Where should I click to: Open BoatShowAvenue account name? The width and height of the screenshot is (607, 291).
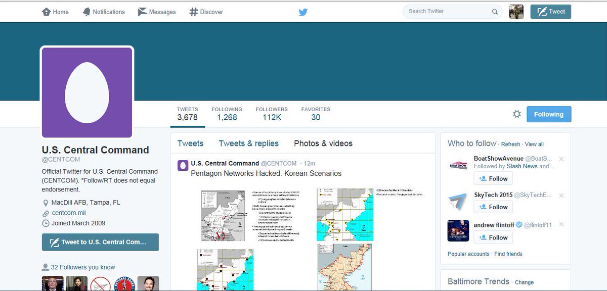click(x=498, y=159)
